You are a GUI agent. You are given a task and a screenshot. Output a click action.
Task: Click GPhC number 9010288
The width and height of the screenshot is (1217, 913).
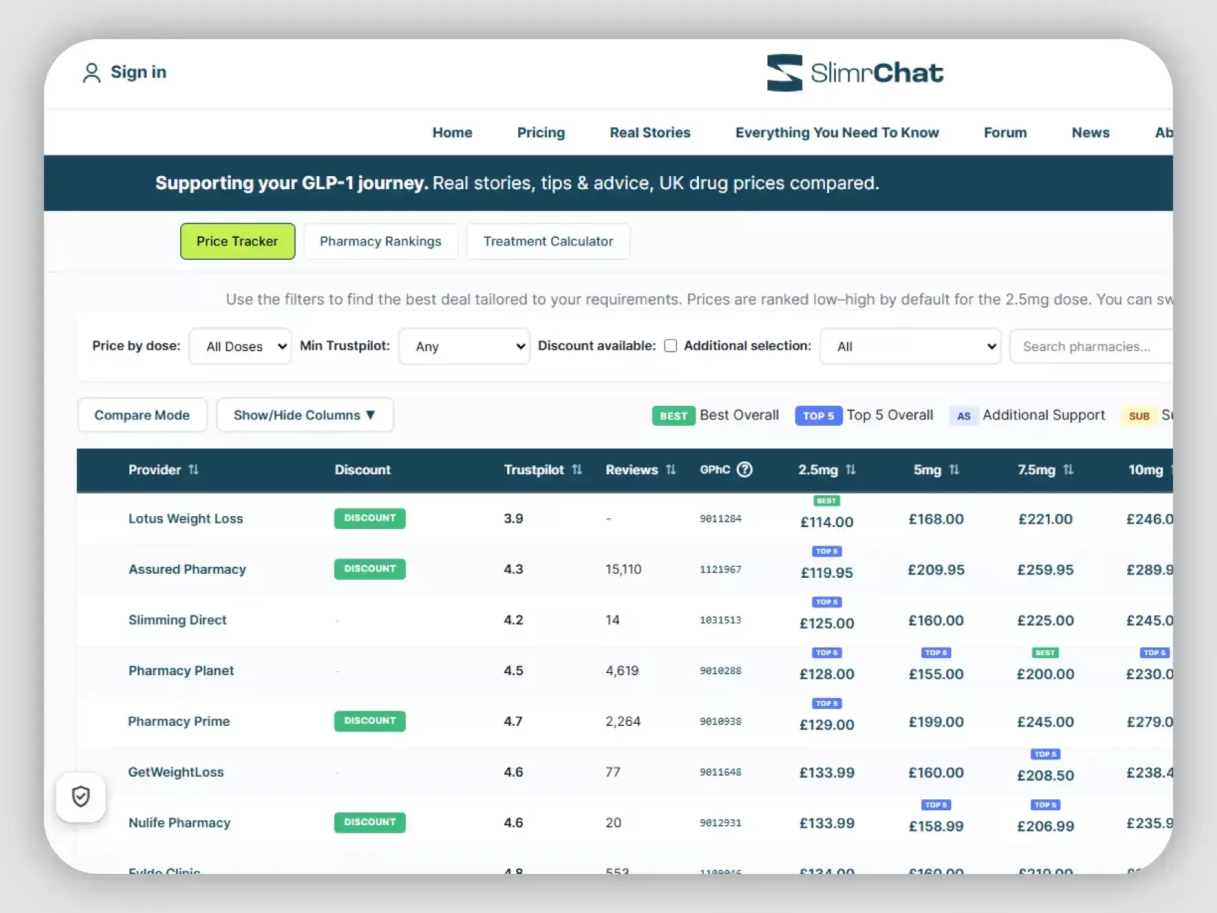click(720, 671)
